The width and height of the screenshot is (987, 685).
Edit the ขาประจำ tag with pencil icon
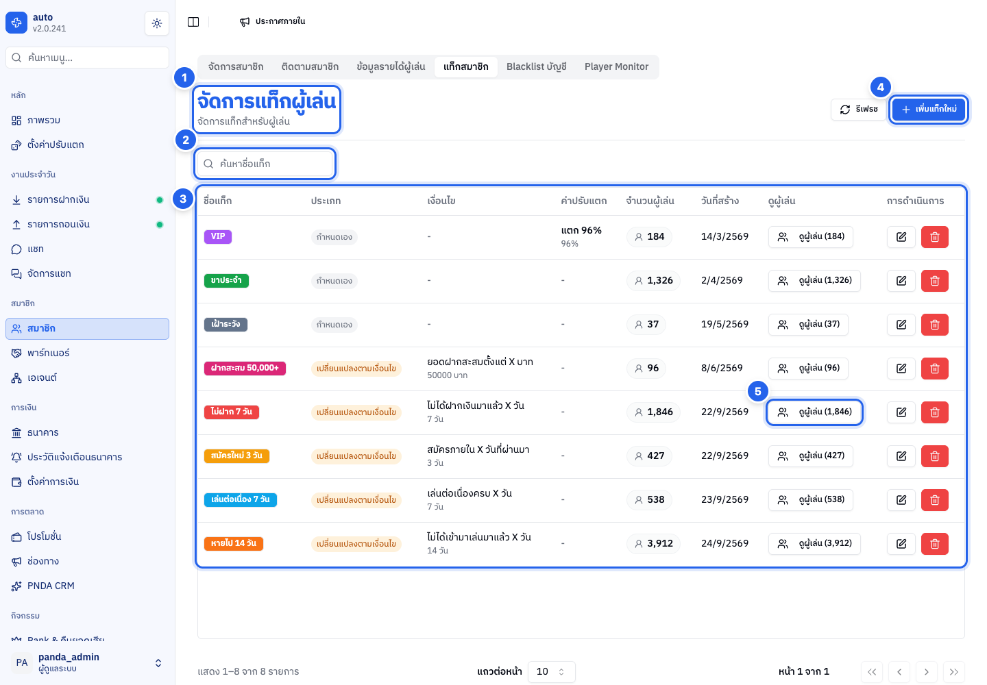tap(901, 281)
